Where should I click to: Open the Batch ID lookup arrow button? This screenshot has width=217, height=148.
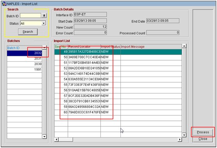44,16
